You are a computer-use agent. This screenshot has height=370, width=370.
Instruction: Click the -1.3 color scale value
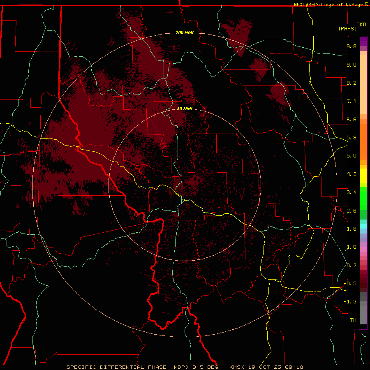(x=350, y=302)
